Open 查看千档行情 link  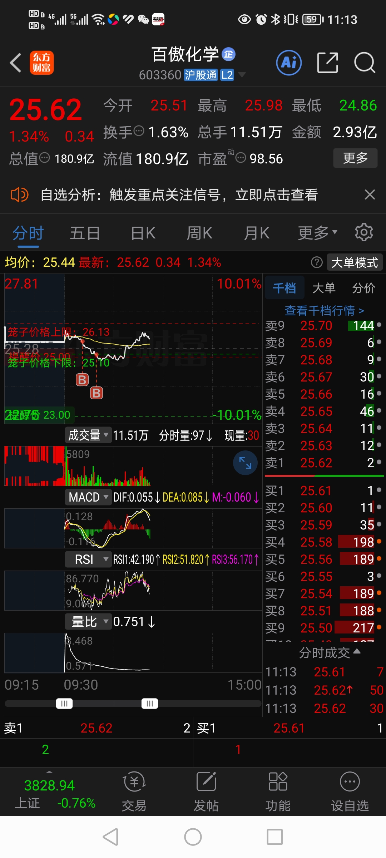coord(324,310)
